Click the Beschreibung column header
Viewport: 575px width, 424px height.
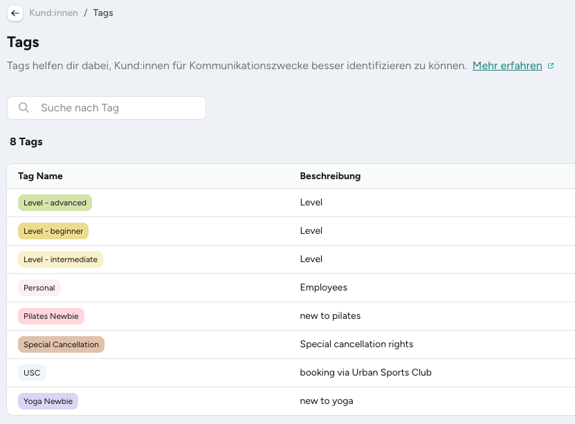(330, 176)
